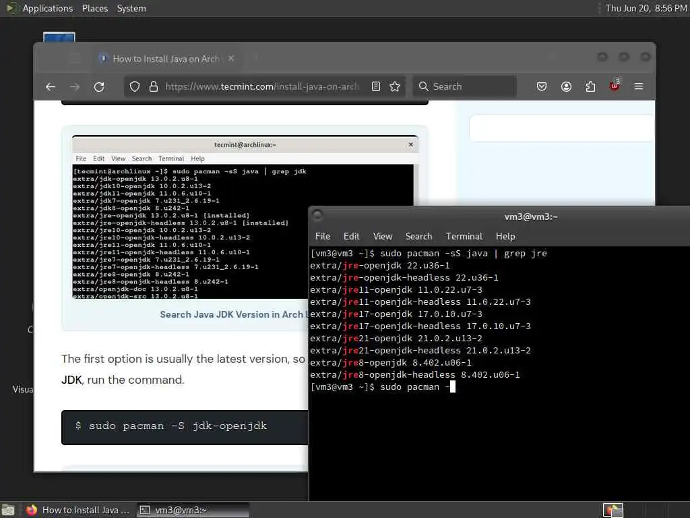690x518 pixels.
Task: Open the Places menu
Action: pos(95,8)
